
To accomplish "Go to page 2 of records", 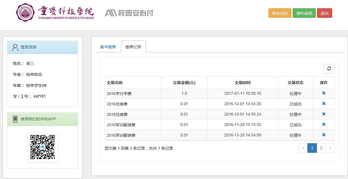I will click(321, 148).
